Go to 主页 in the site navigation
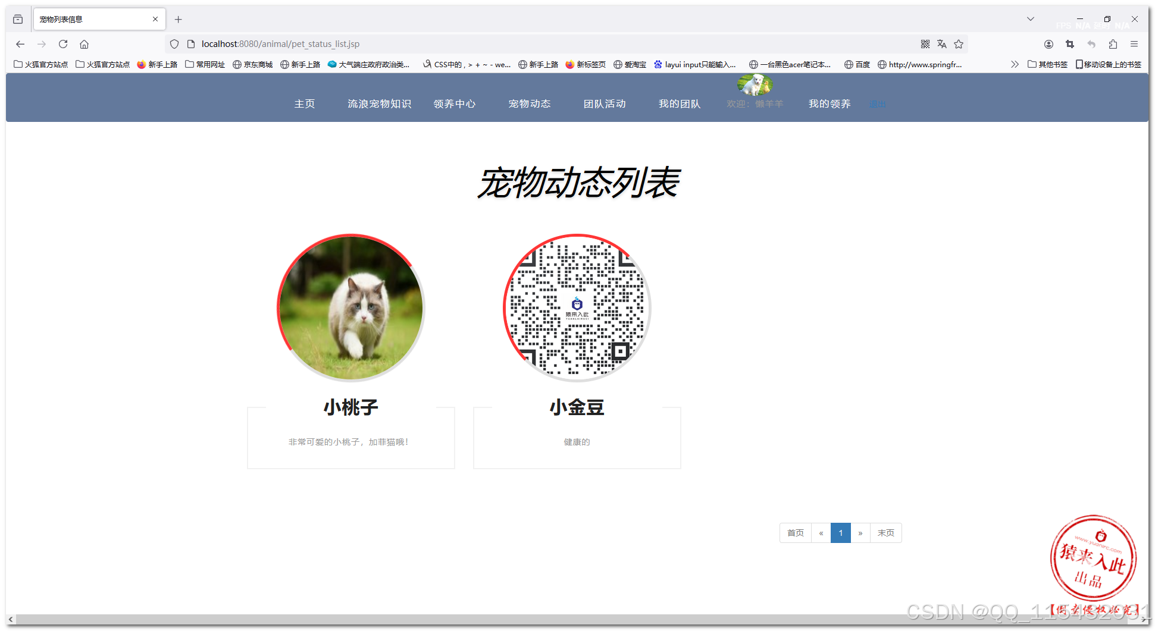Image resolution: width=1155 pixels, height=631 pixels. pos(305,103)
